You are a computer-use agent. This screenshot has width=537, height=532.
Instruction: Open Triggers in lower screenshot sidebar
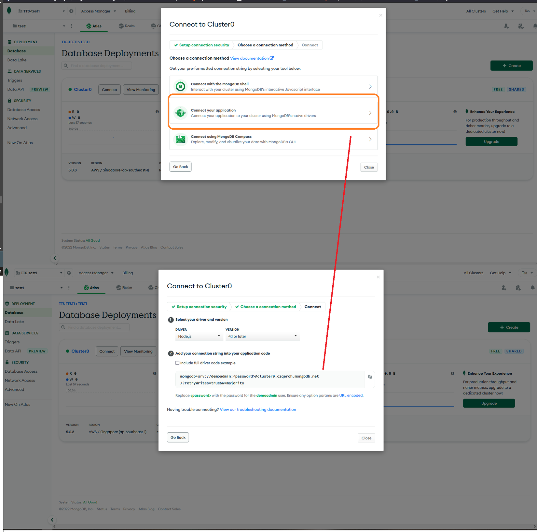coord(12,342)
